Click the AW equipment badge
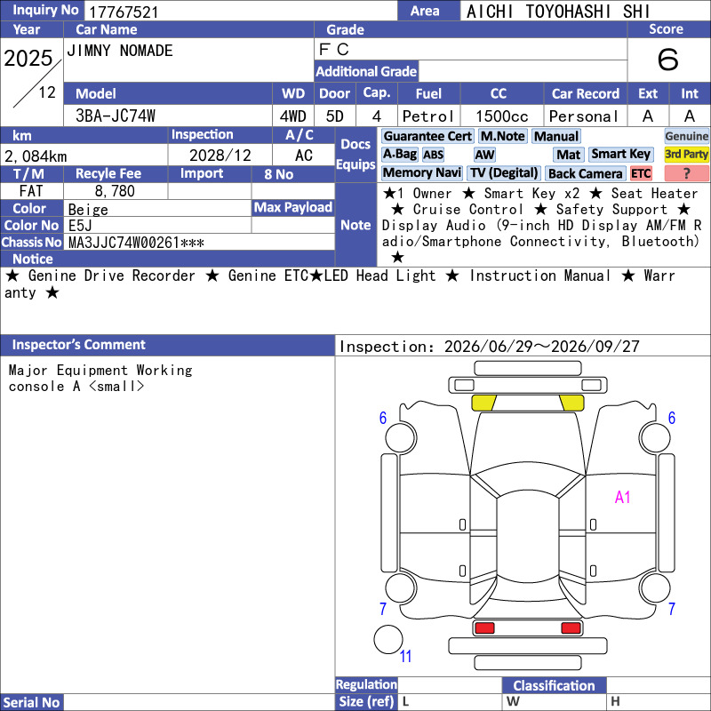 [x=484, y=155]
